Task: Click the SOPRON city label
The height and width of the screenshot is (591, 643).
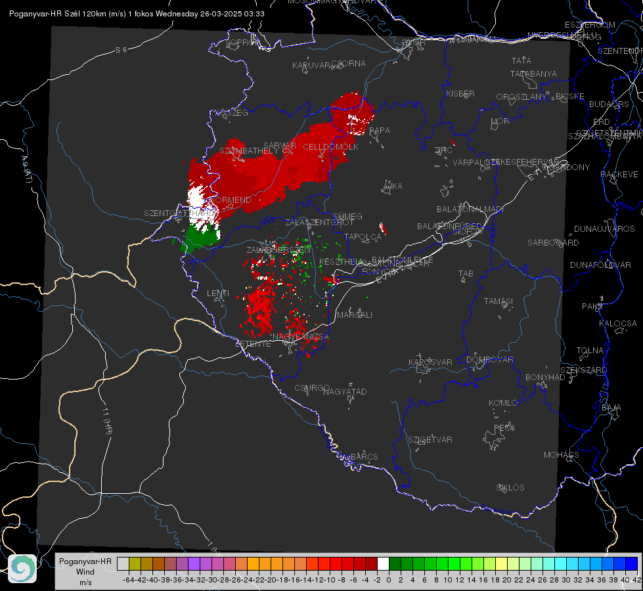Action: point(243,42)
